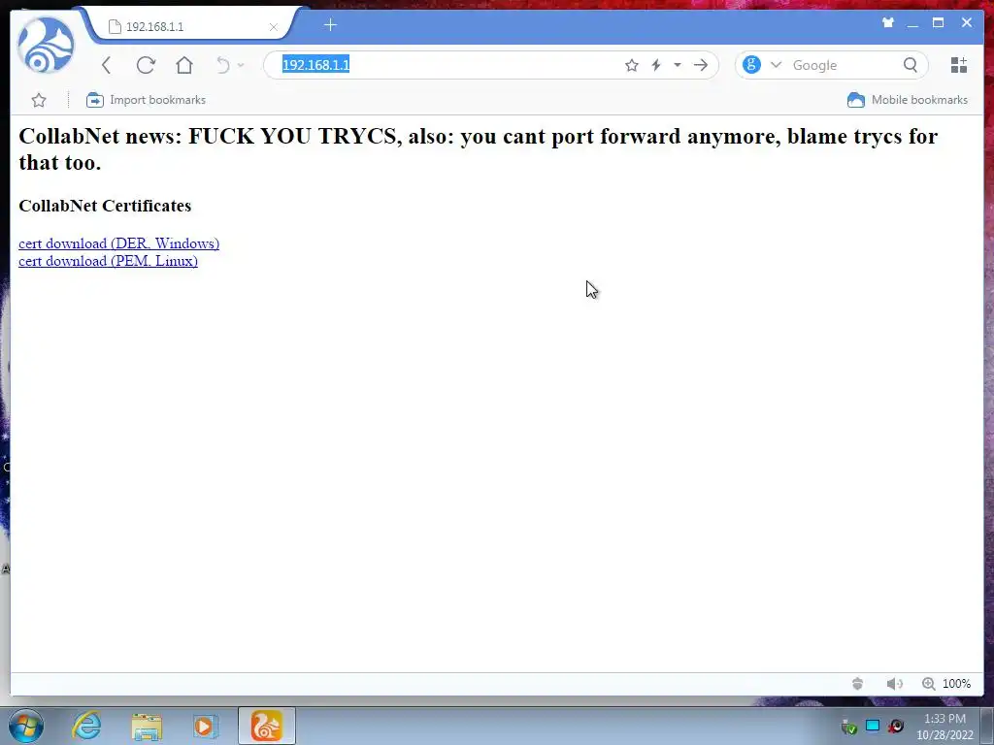This screenshot has height=745, width=994.
Task: Open Windows Explorer from taskbar
Action: point(147,726)
